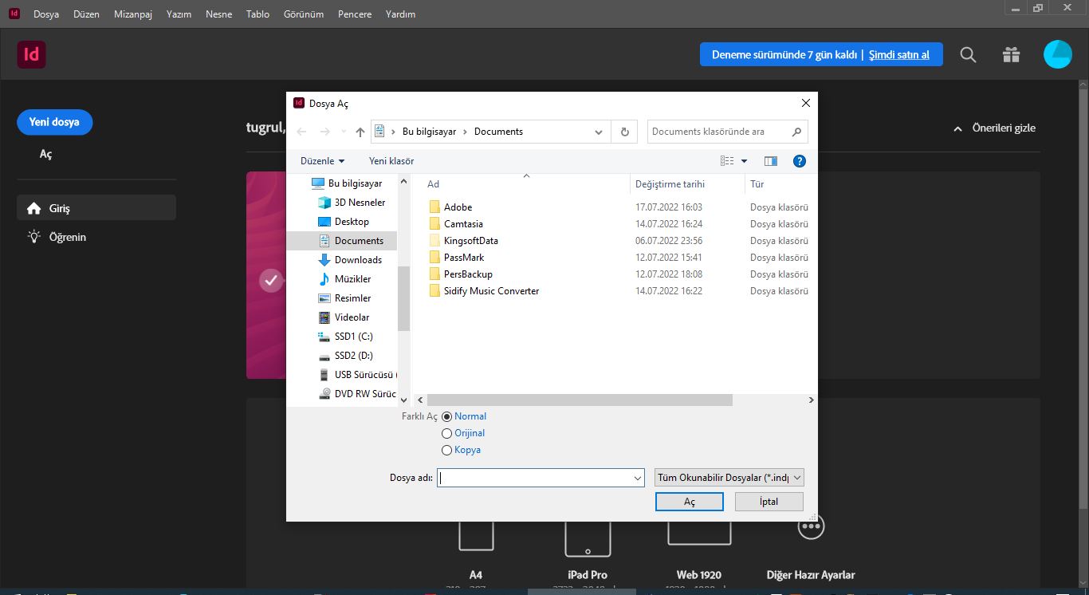Open the Tüm Okunabilir Dosyalar filter

click(729, 478)
